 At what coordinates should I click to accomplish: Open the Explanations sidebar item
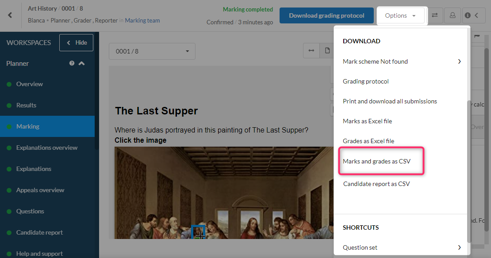click(47, 169)
